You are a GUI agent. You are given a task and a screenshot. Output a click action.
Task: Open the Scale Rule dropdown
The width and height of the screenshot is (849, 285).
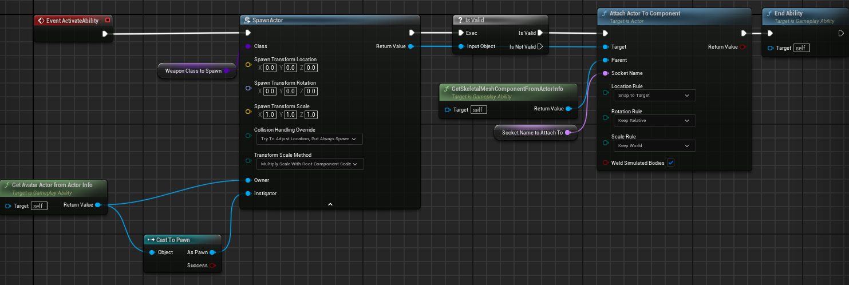(x=653, y=146)
